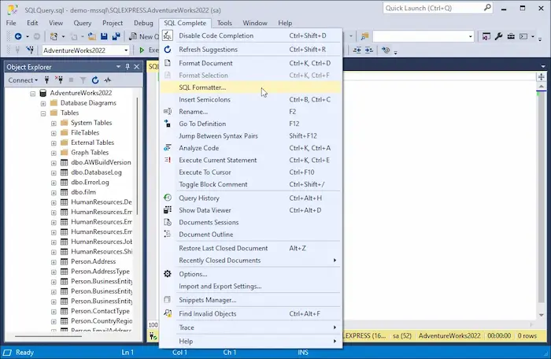Open Query History from menu
The width and height of the screenshot is (551, 359).
point(251,198)
